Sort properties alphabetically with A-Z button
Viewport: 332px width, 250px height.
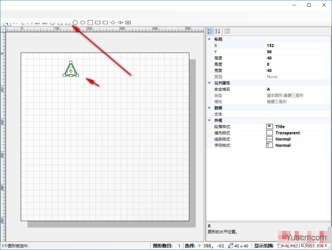click(x=217, y=31)
